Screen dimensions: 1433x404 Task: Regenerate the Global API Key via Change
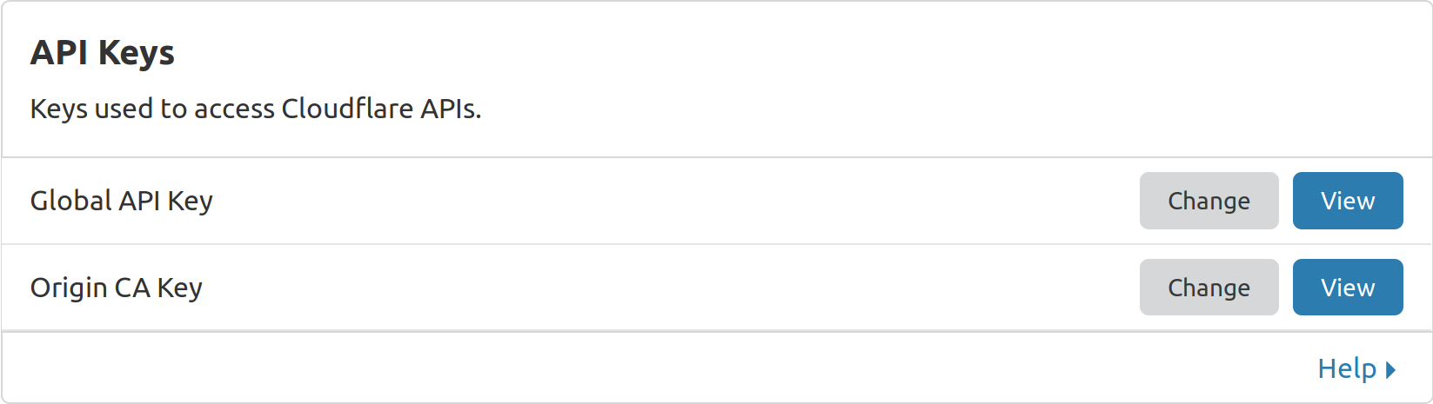click(1209, 201)
